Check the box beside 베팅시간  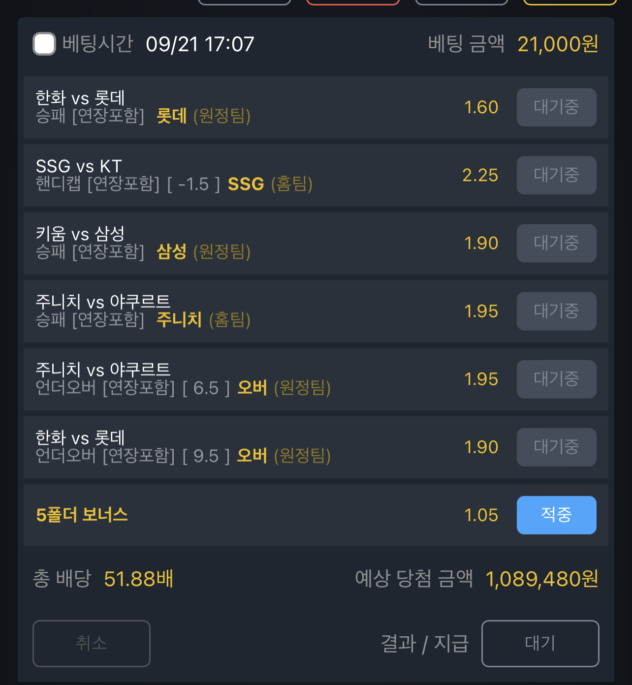pos(44,44)
